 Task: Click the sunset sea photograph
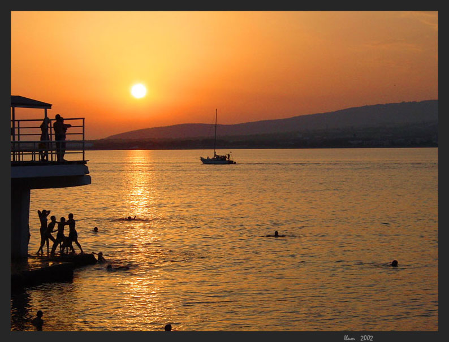pyautogui.click(x=224, y=171)
